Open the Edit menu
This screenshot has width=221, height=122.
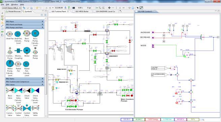(x=7, y=4)
